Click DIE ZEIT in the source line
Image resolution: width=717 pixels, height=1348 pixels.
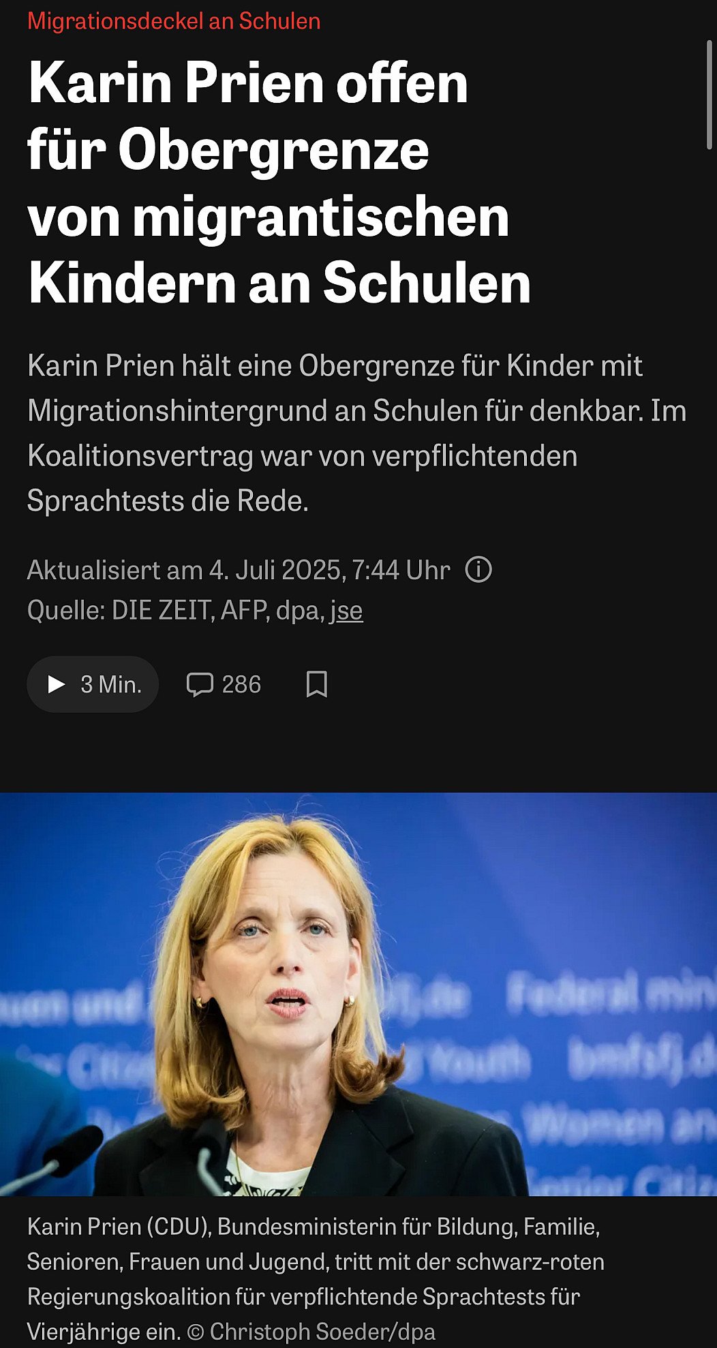click(162, 610)
